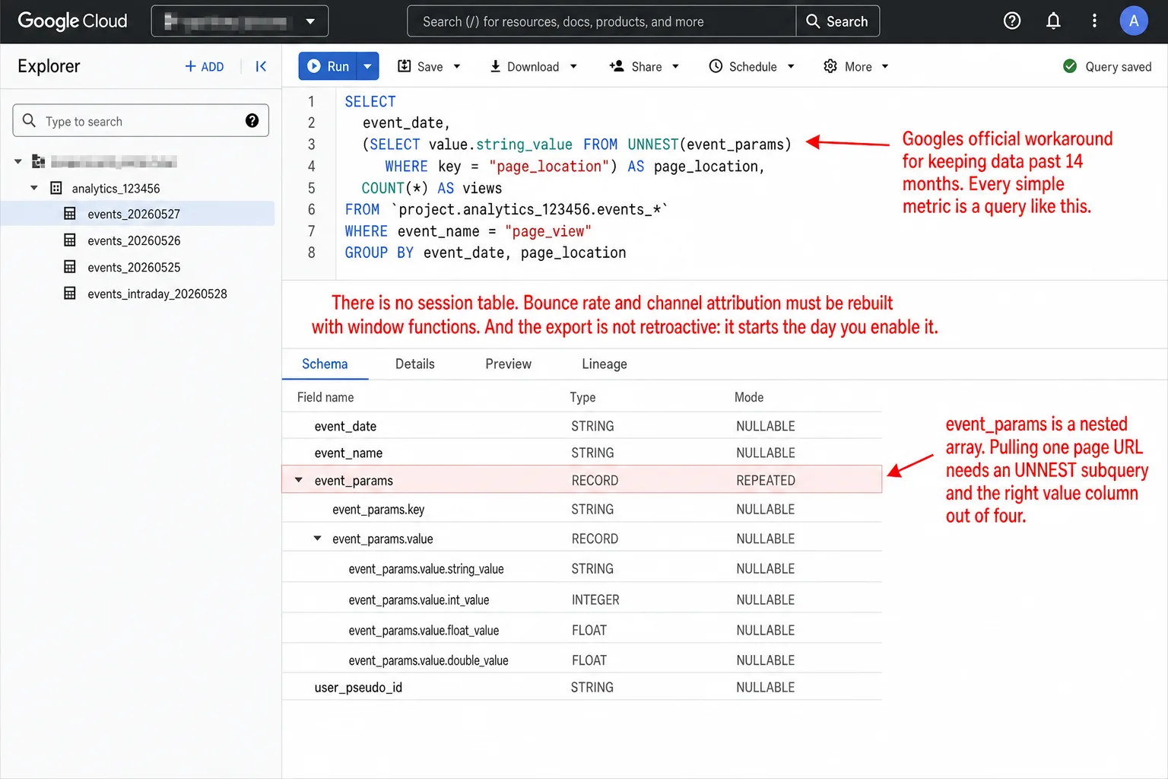Click the Run play icon
Image resolution: width=1168 pixels, height=779 pixels.
click(314, 66)
